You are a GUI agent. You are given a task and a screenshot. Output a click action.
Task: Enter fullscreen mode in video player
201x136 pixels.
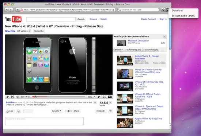pyautogui.click(x=104, y=97)
